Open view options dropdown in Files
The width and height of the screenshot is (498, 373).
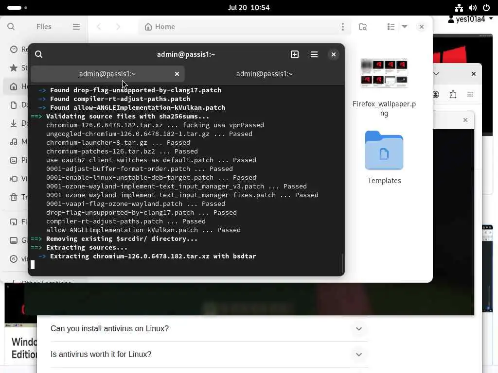[405, 27]
